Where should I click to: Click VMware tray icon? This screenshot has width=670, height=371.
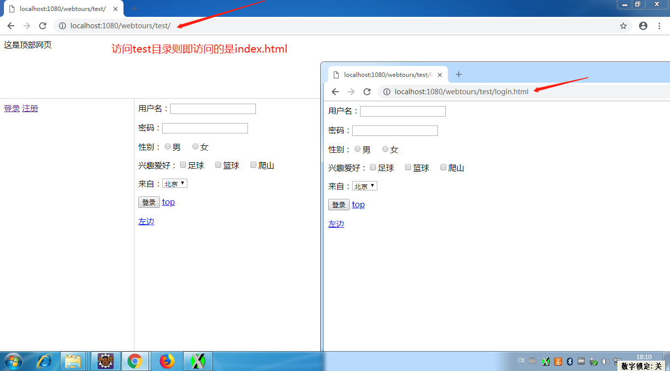pyautogui.click(x=581, y=361)
